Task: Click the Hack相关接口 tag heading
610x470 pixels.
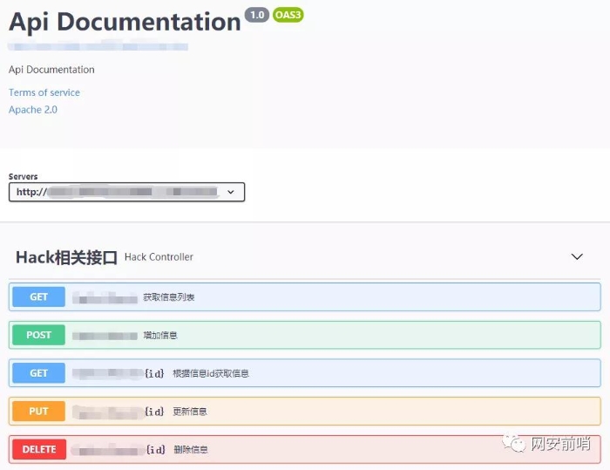Action: [66, 257]
